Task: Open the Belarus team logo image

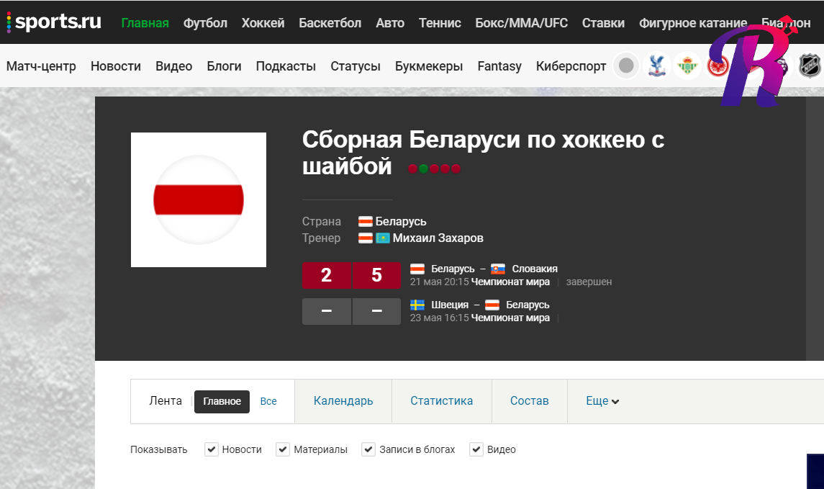Action: [x=199, y=199]
